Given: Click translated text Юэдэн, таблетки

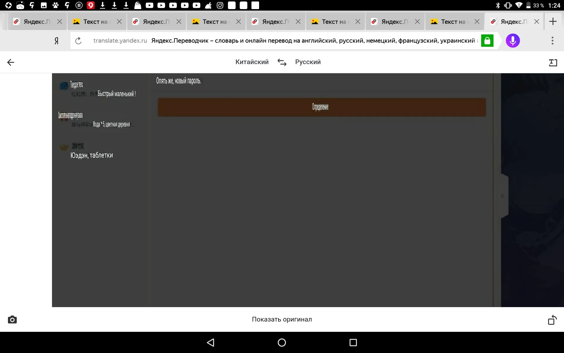Looking at the screenshot, I should point(92,155).
